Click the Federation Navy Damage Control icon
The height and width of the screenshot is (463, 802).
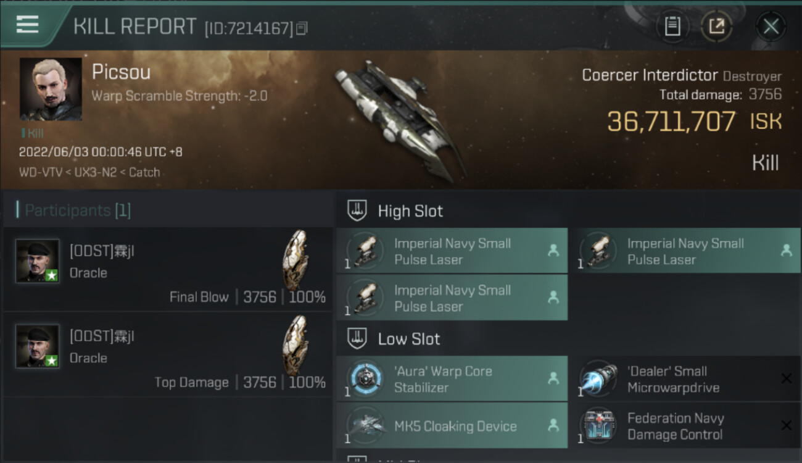click(x=598, y=426)
